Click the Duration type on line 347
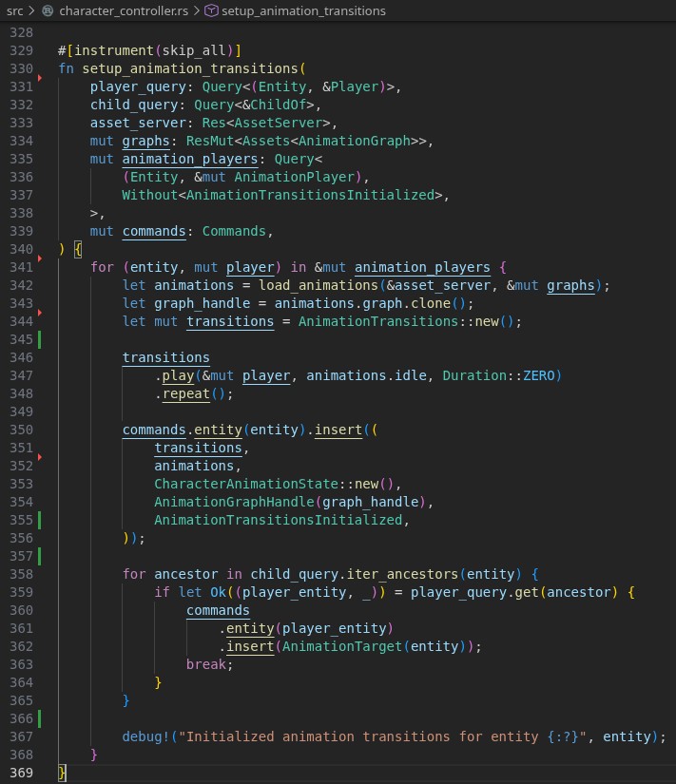The image size is (676, 784). 474,375
